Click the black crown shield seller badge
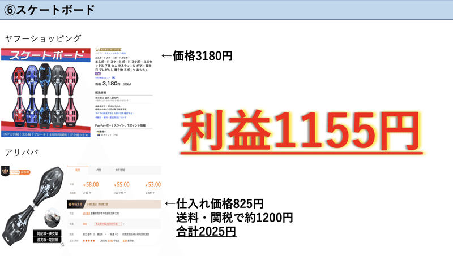 pos(5,171)
